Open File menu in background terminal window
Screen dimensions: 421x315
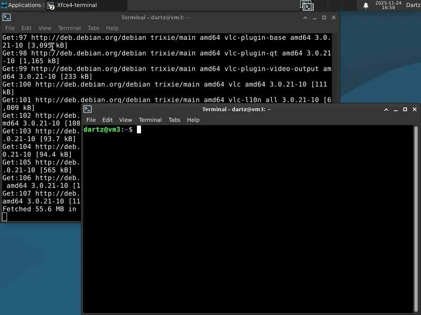tap(10, 28)
